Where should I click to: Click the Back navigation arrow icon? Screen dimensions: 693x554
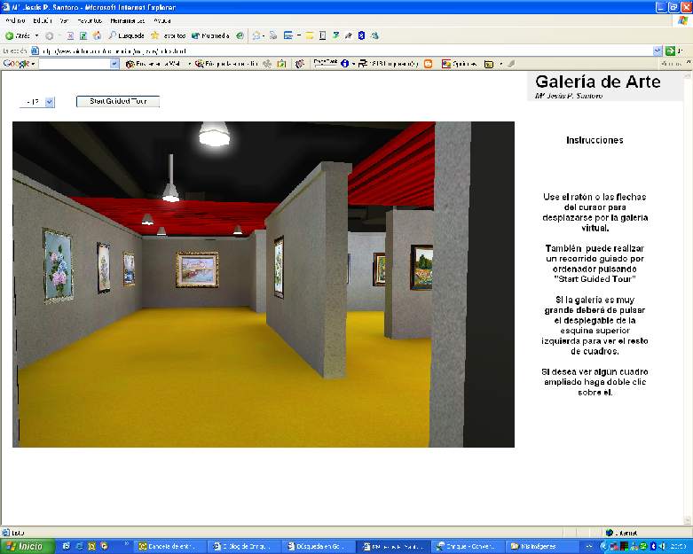pyautogui.click(x=10, y=35)
